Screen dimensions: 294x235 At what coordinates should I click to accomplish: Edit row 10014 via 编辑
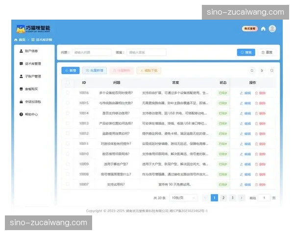(x=245, y=114)
